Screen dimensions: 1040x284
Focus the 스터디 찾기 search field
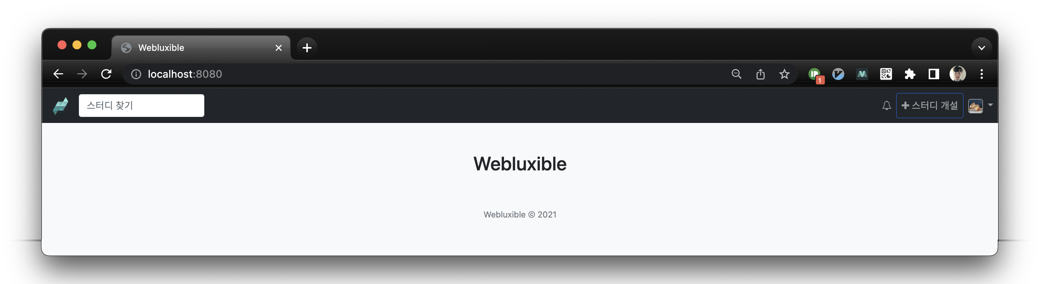141,105
